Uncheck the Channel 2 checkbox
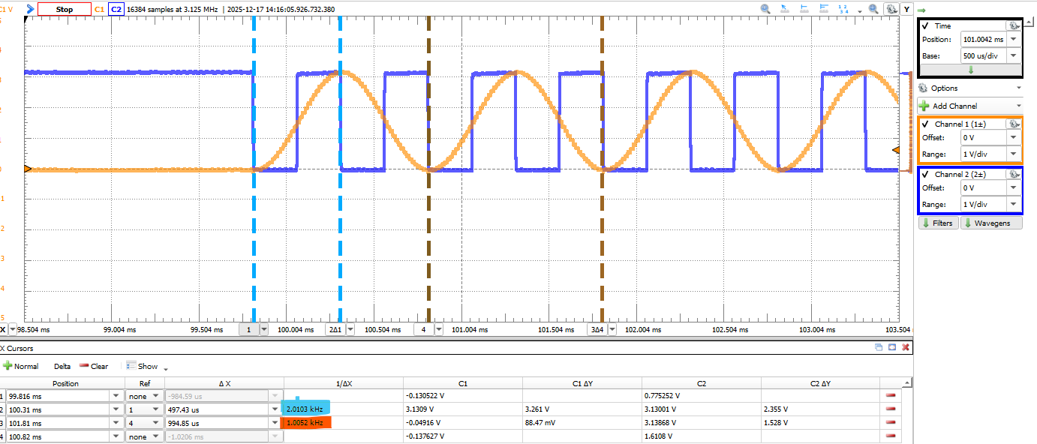 click(x=925, y=174)
